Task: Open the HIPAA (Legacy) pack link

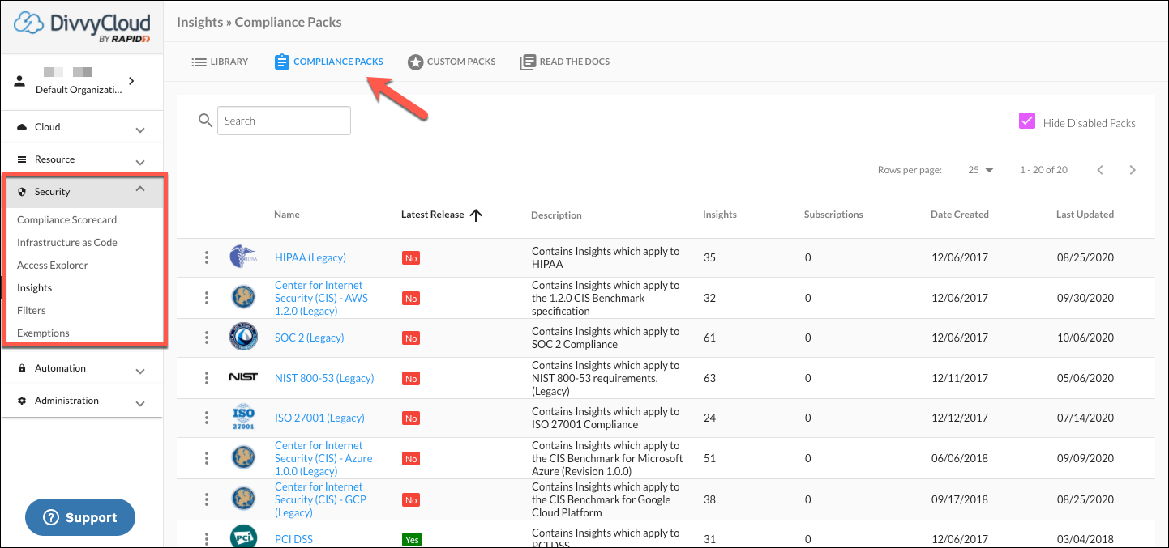Action: (310, 257)
